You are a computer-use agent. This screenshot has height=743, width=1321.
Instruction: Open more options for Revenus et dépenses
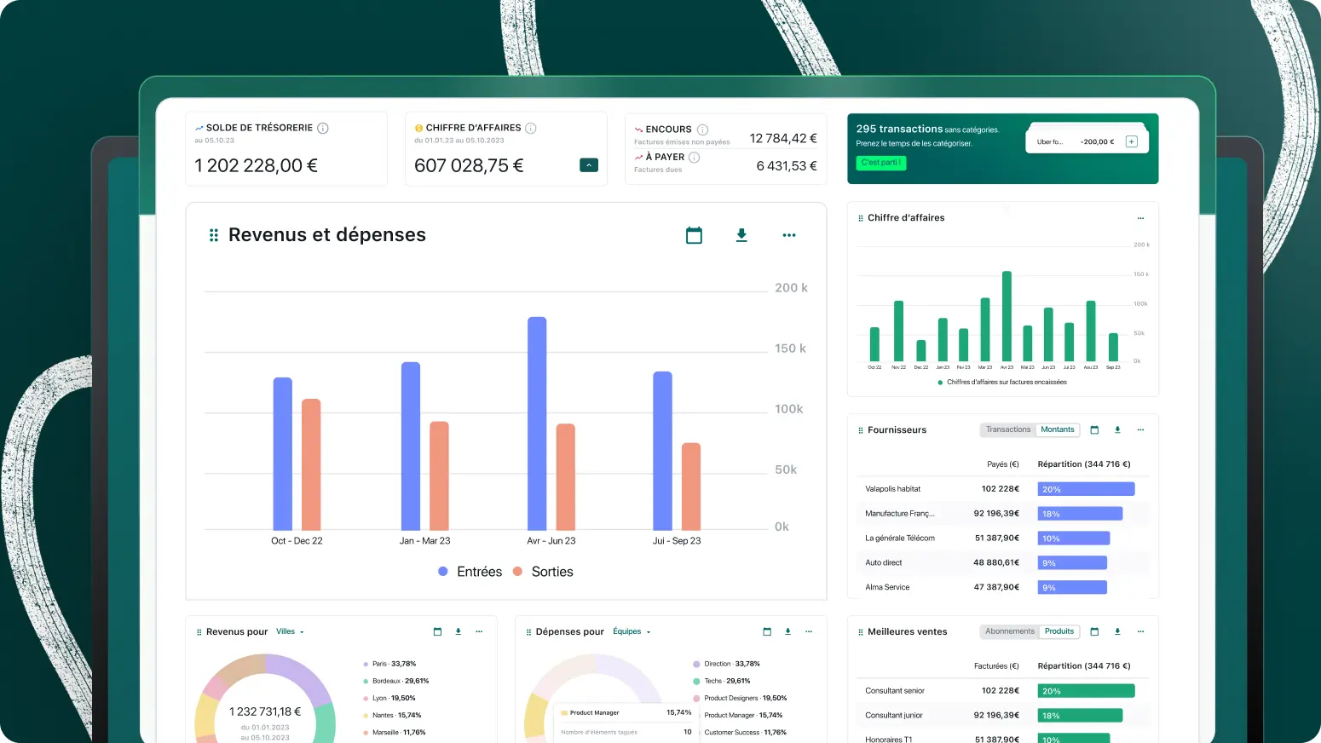[789, 235]
